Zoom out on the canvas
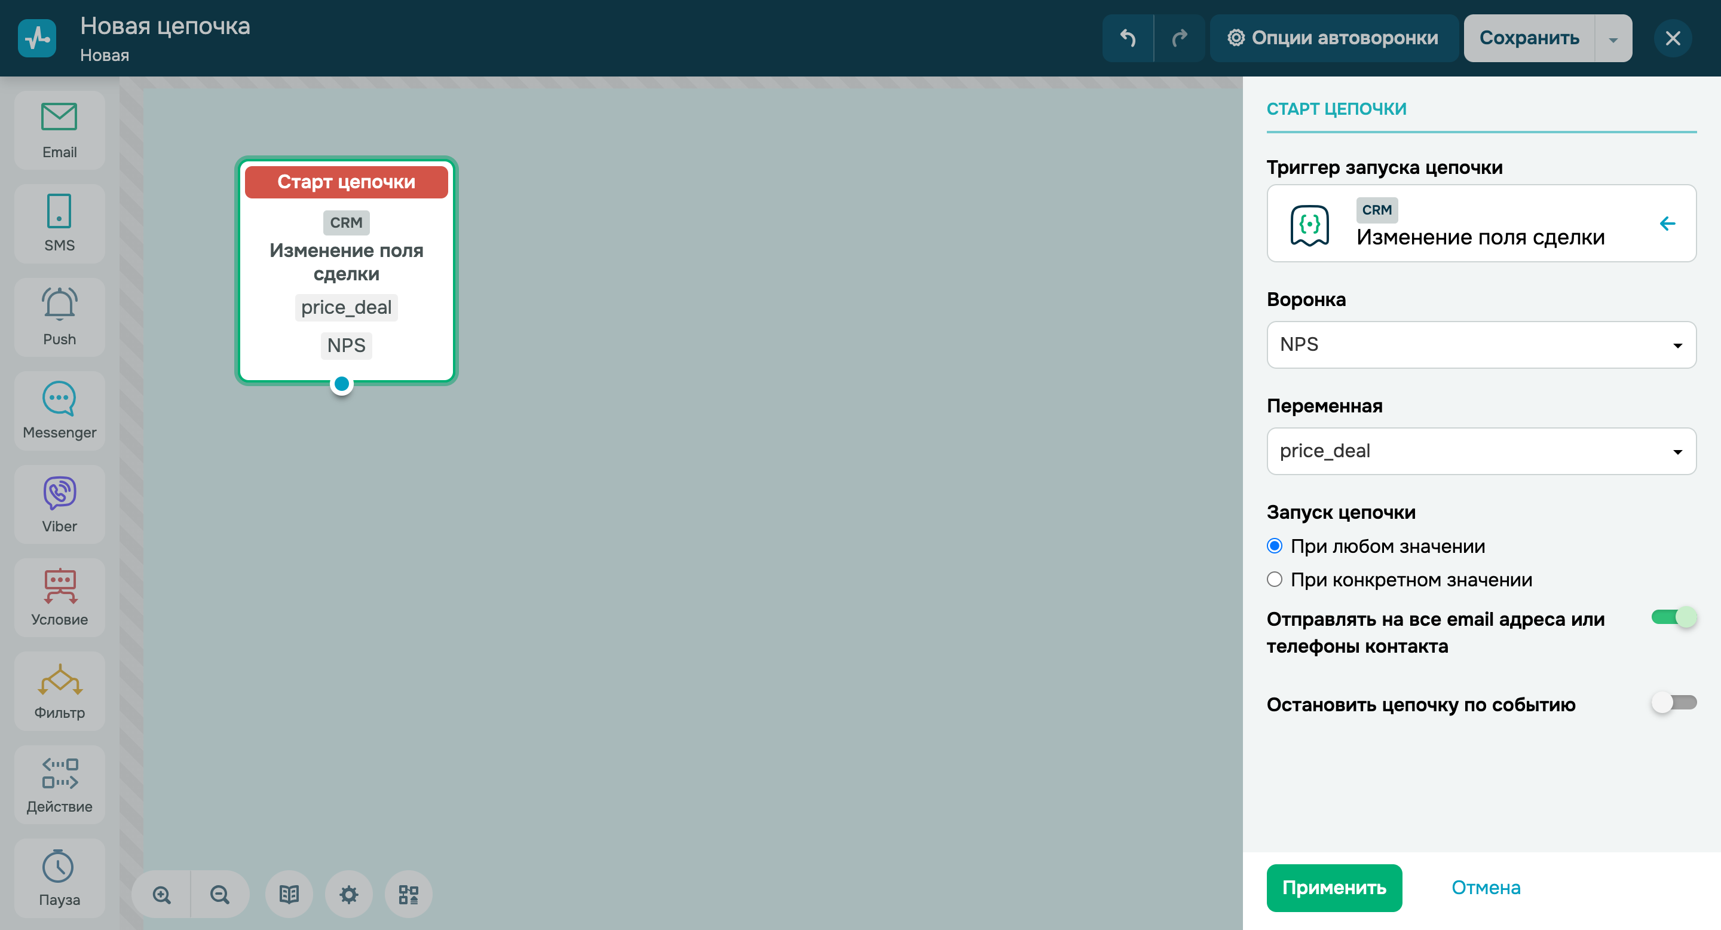Screen dimensions: 1721x930 pyautogui.click(x=220, y=894)
